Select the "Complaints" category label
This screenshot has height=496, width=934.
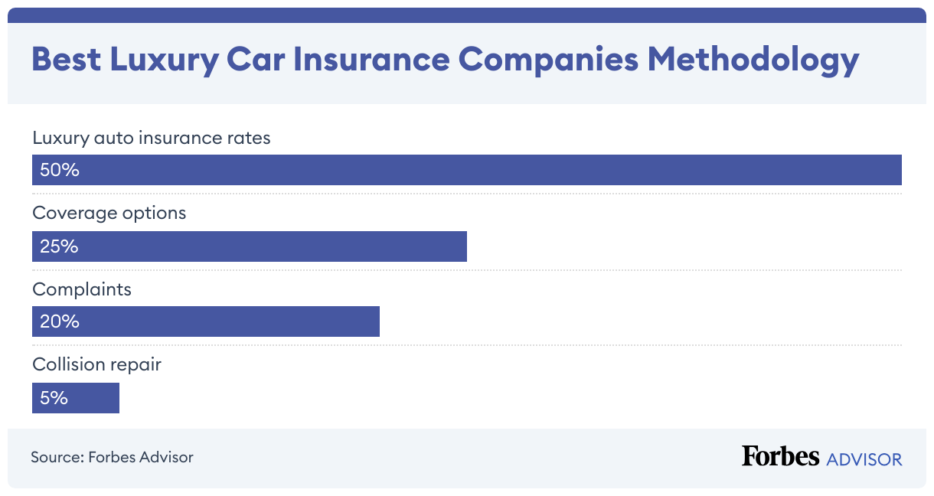[82, 289]
